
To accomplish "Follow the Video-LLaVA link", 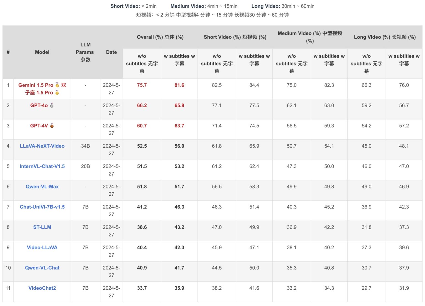I will pos(42,248).
